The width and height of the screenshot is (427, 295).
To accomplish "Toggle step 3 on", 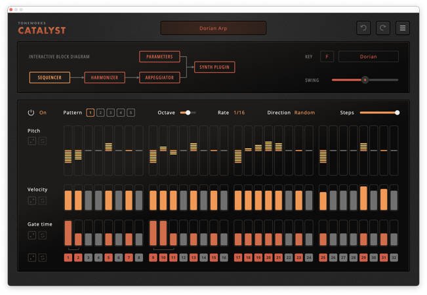I will coord(88,258).
